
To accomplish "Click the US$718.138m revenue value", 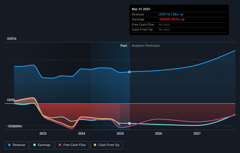I will [169, 14].
